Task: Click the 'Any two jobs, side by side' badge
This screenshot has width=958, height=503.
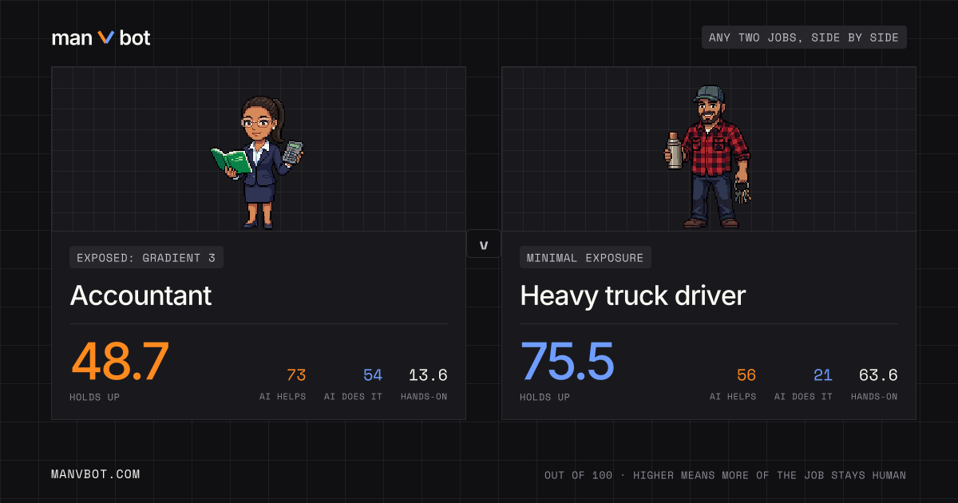Action: coord(804,38)
